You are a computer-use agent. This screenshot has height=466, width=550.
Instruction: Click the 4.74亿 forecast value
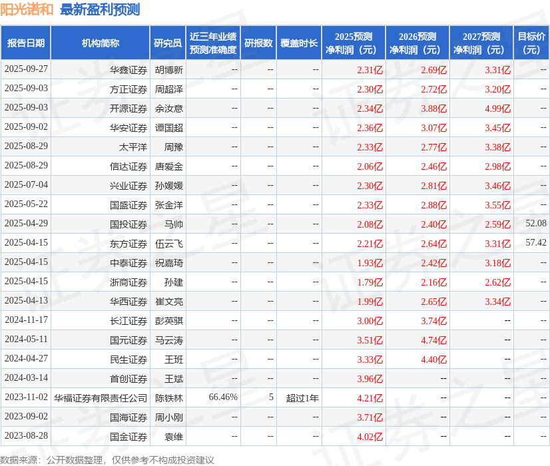434,340
